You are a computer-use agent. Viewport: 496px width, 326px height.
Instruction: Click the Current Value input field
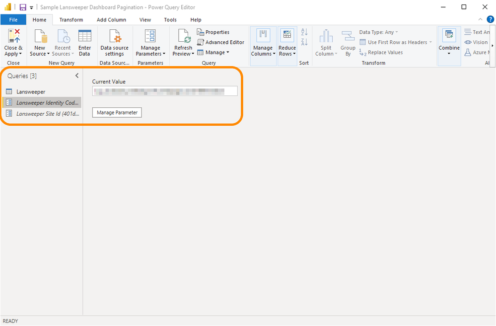[164, 91]
